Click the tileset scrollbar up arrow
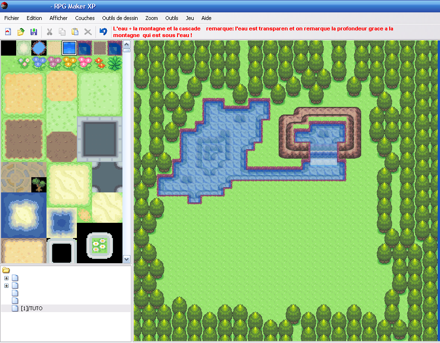Viewport: 440px width, 343px height. (127, 44)
